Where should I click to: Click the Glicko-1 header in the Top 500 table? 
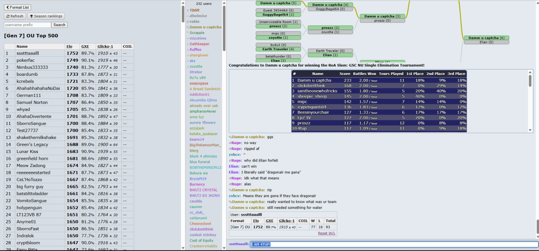(x=105, y=46)
